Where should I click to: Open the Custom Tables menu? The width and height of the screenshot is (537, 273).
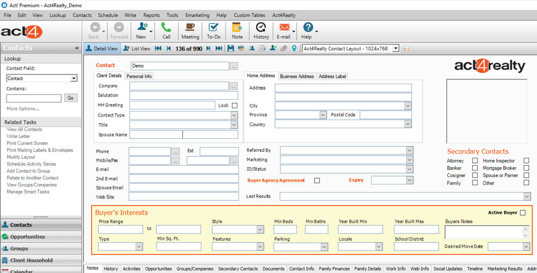coord(249,15)
